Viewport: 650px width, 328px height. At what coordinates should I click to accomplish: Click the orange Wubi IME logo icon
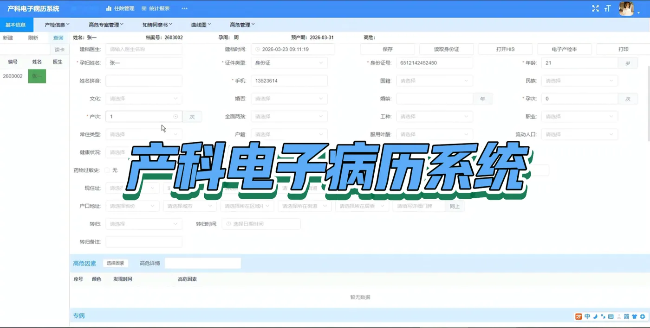(578, 316)
